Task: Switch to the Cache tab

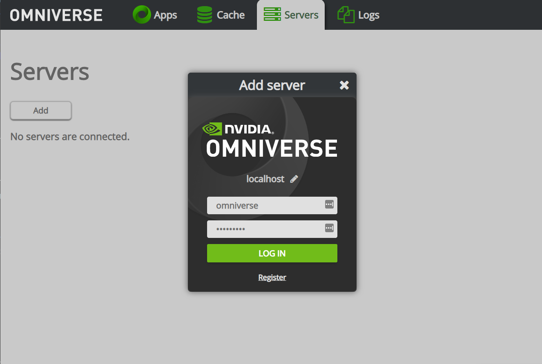Action: (x=221, y=15)
